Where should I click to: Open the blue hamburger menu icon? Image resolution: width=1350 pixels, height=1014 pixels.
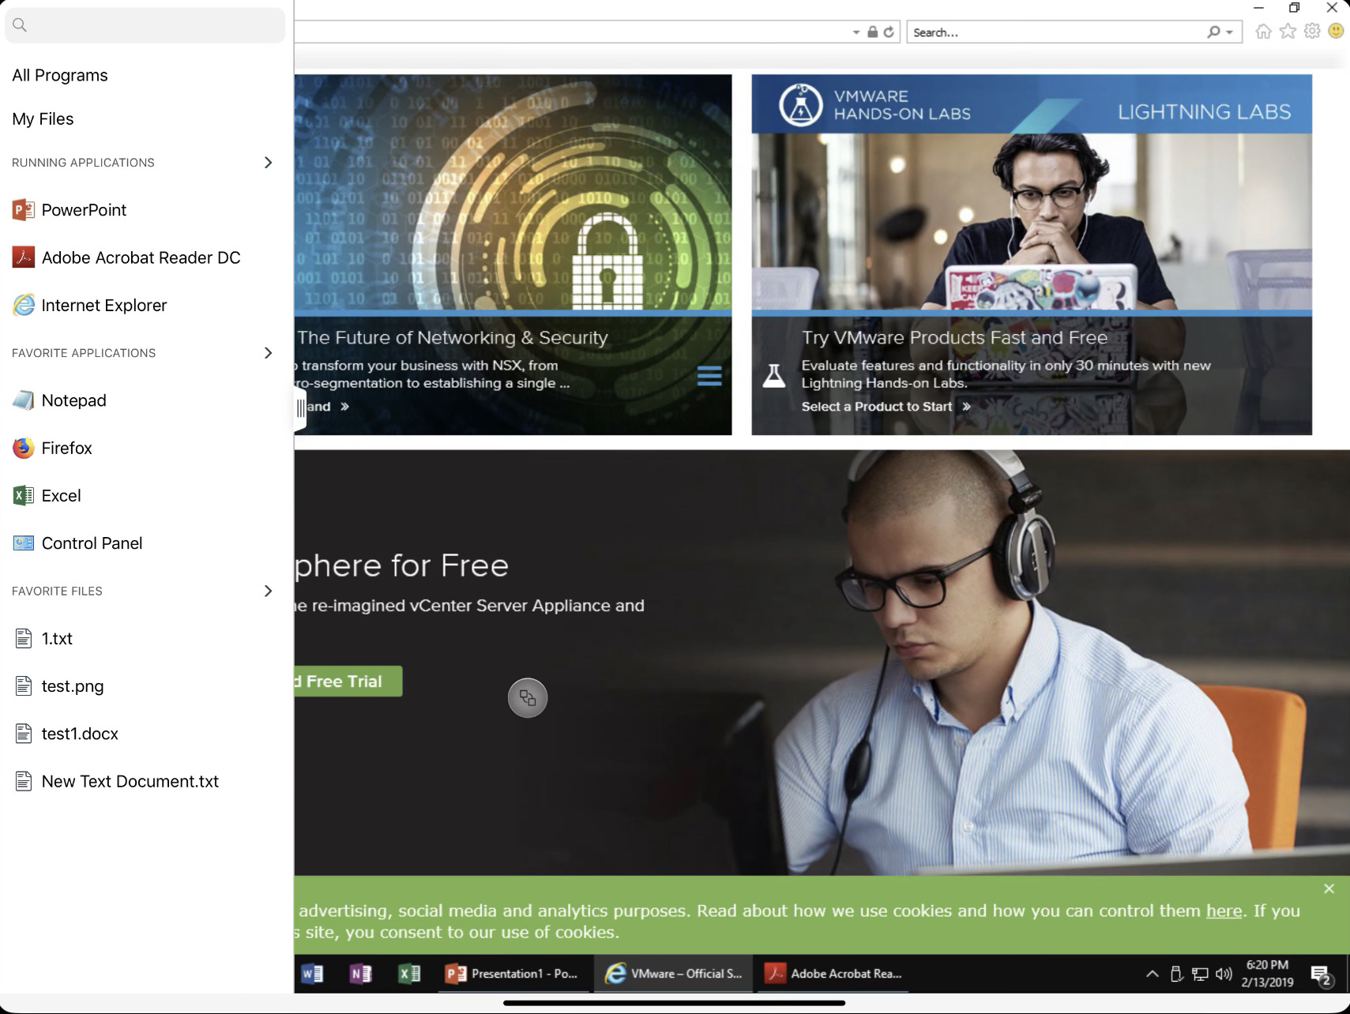click(x=709, y=376)
